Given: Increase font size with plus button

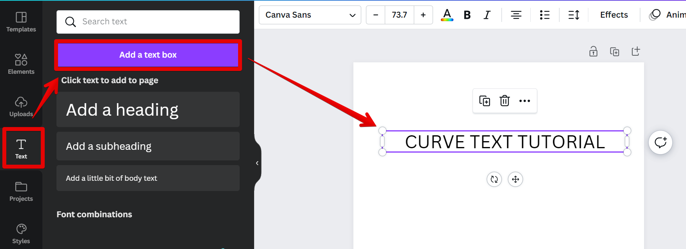Looking at the screenshot, I should point(423,15).
